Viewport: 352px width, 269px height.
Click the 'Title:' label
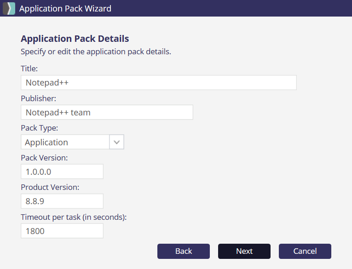pos(29,69)
